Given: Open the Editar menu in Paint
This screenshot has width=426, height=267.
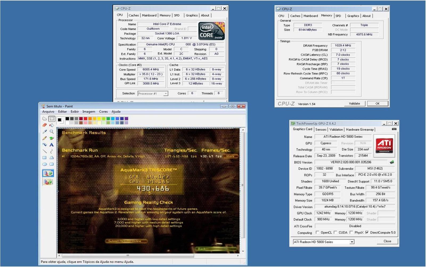Looking at the screenshot, I should [63, 112].
